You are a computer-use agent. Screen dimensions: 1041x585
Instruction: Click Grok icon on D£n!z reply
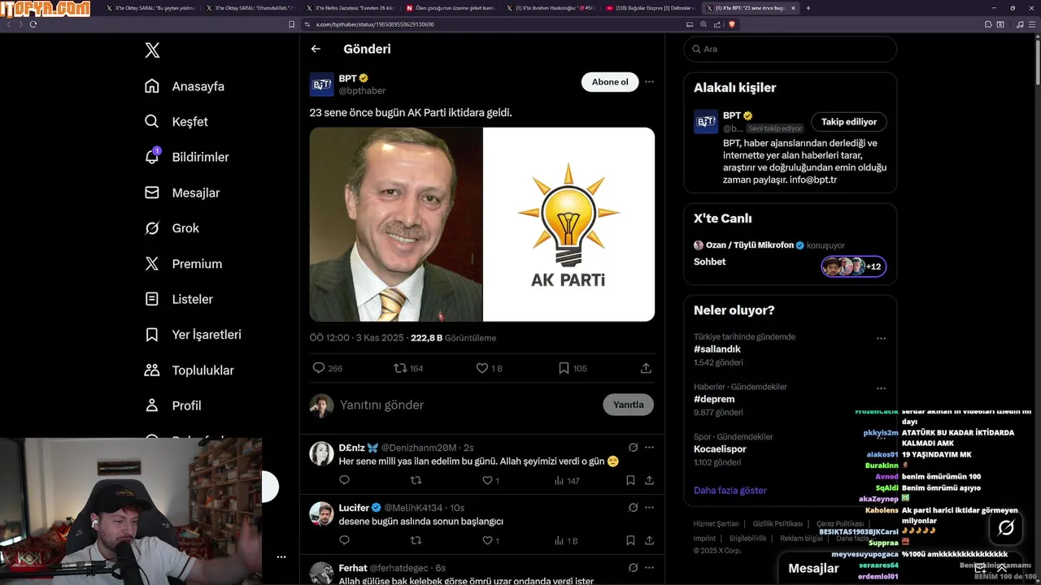[x=633, y=447]
